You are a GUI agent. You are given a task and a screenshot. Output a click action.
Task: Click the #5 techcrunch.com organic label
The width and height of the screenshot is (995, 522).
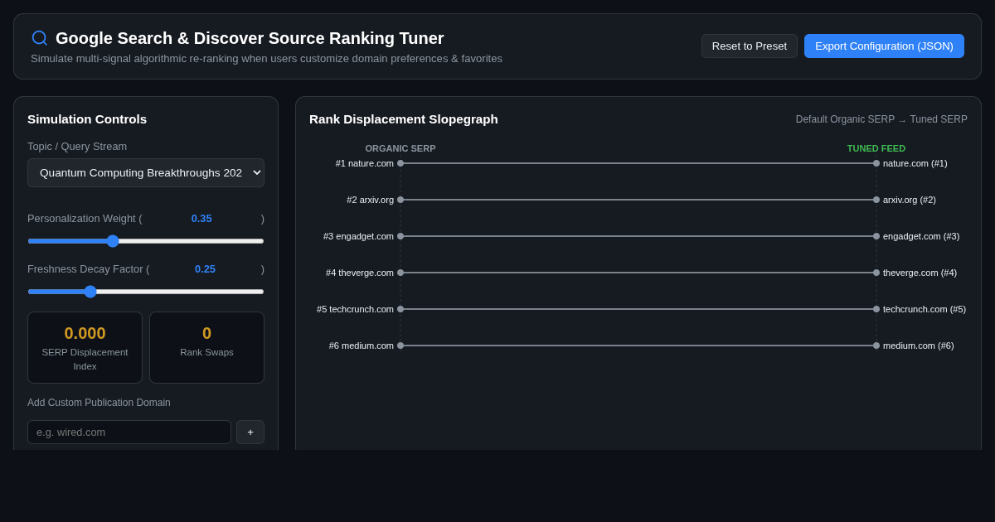coord(355,309)
